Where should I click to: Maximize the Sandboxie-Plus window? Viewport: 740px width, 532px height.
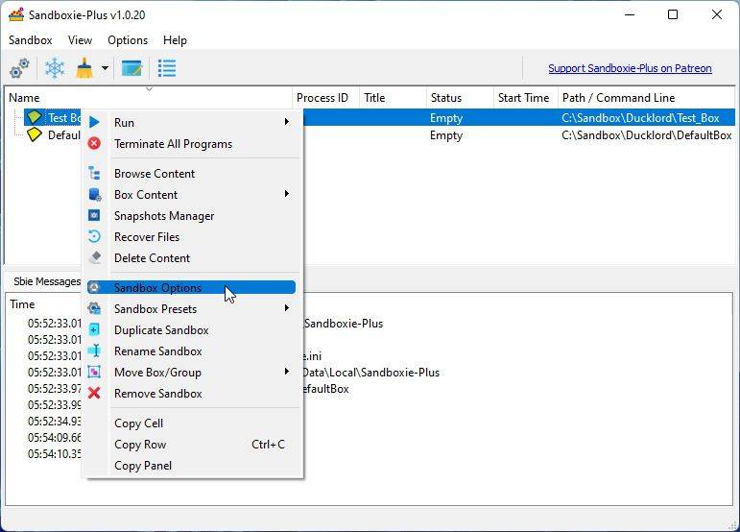(x=673, y=14)
